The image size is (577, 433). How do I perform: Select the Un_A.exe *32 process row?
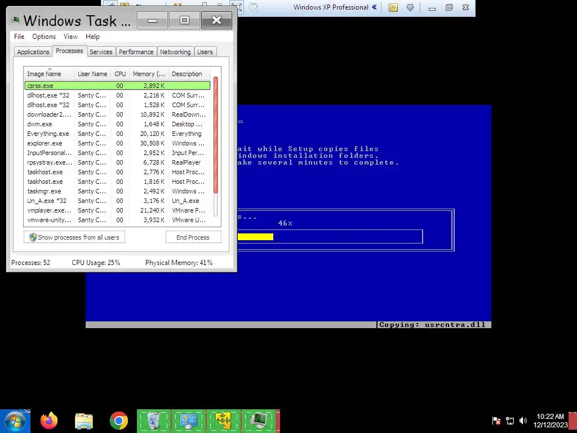117,201
